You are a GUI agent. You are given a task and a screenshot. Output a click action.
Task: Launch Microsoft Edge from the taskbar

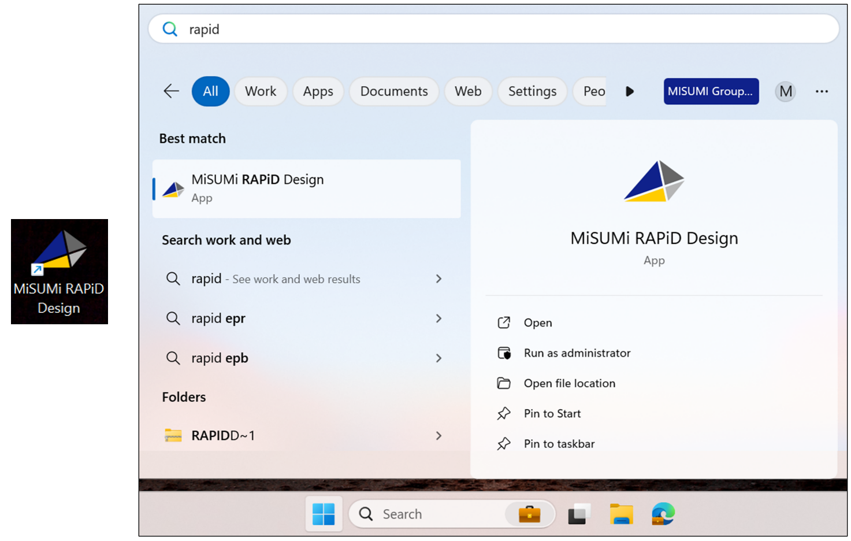click(x=663, y=514)
